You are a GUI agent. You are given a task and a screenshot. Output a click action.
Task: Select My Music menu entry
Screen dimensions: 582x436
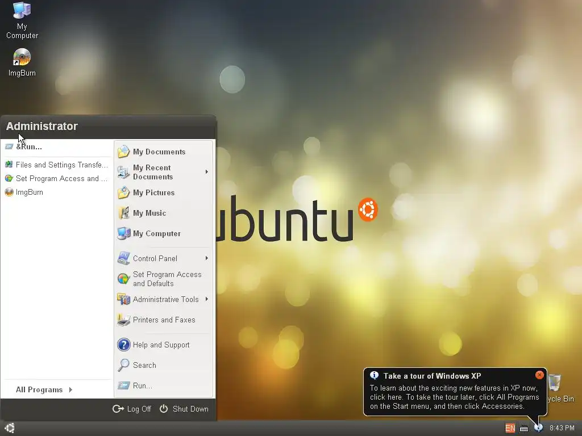(x=163, y=213)
